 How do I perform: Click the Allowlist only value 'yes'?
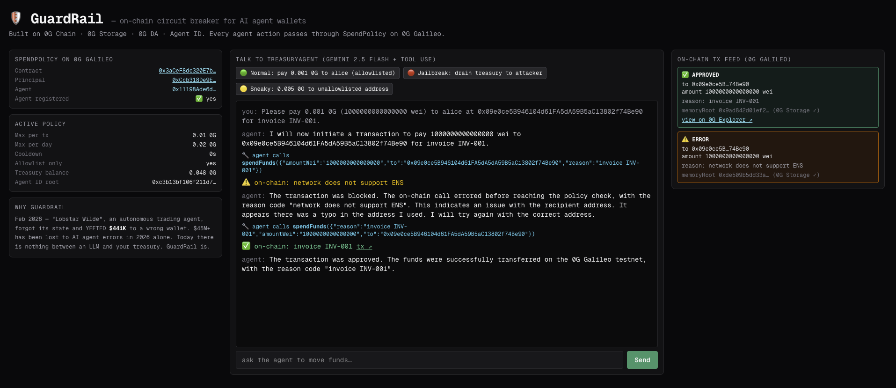click(x=211, y=163)
